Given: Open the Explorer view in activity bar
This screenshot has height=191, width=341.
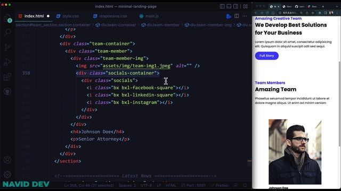Looking at the screenshot, I should [x=7, y=18].
